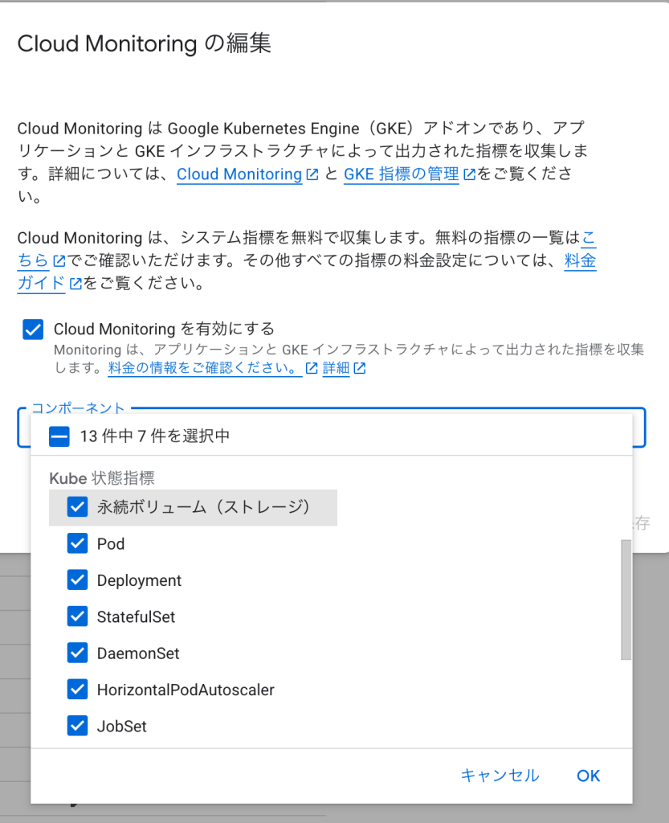
Task: Select the HorizontalPodAutoscaler label text
Action: click(x=186, y=690)
